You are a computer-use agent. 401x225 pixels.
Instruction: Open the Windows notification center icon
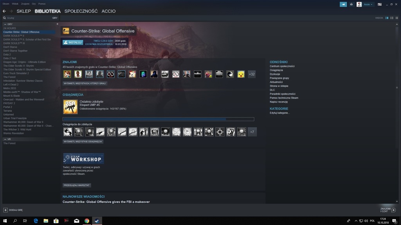pos(395,221)
